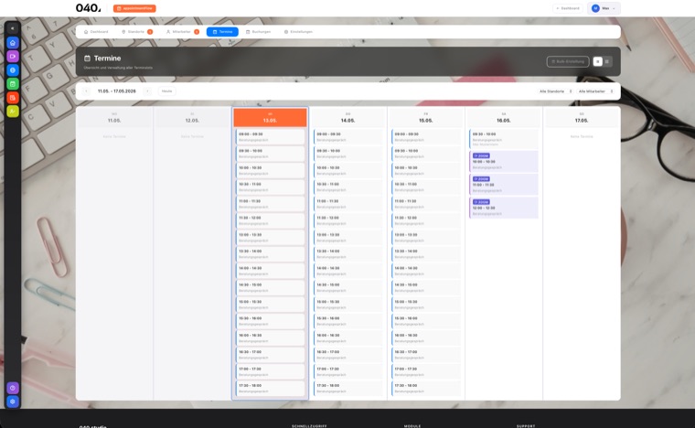Click the ZOOM badge on 10:00 appointment

coord(481,156)
